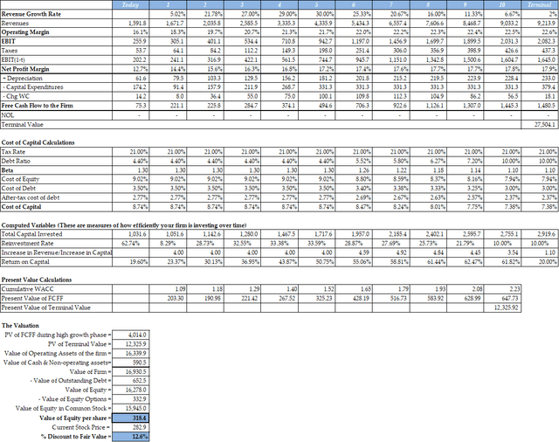Image resolution: width=559 pixels, height=442 pixels.
Task: Select the 'The Valuation' heading
Action: coord(20,326)
